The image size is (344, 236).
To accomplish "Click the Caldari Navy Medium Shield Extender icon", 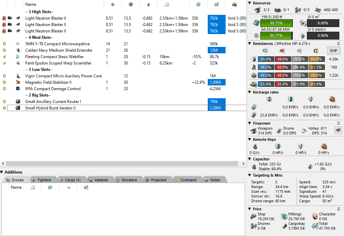I will coord(18,50).
